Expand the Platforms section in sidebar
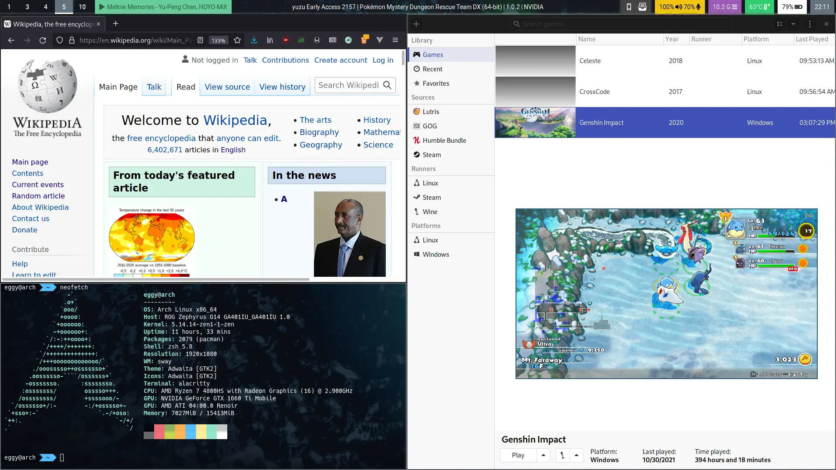 click(x=426, y=225)
